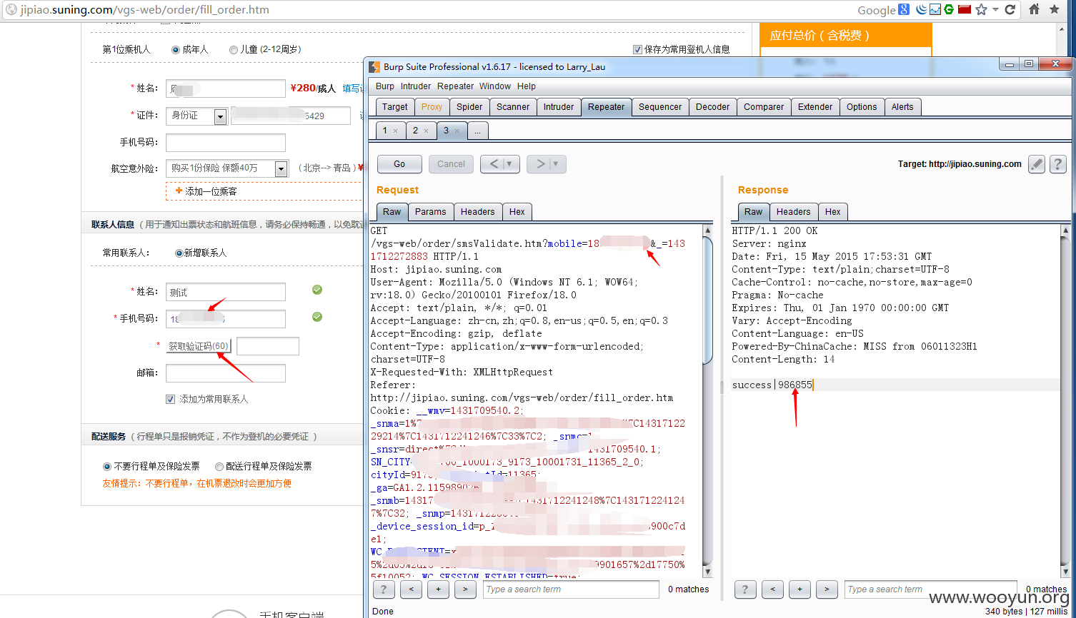Open the Request Params tab

431,212
